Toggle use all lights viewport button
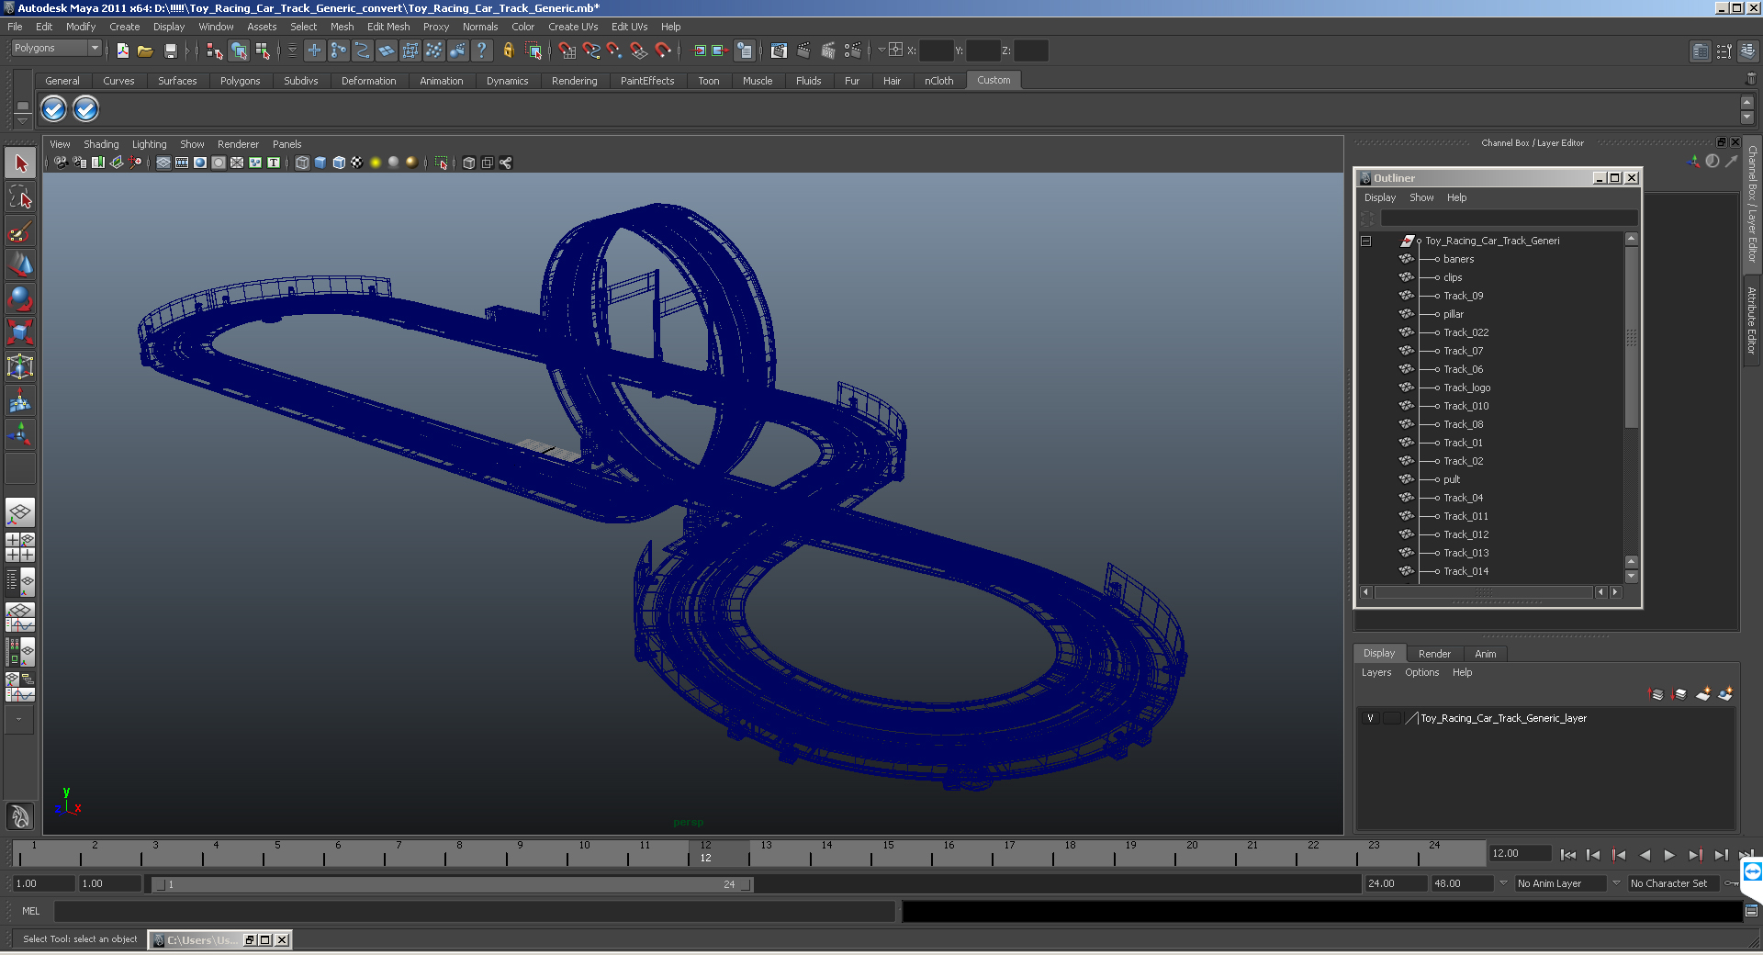The image size is (1763, 955). click(376, 163)
